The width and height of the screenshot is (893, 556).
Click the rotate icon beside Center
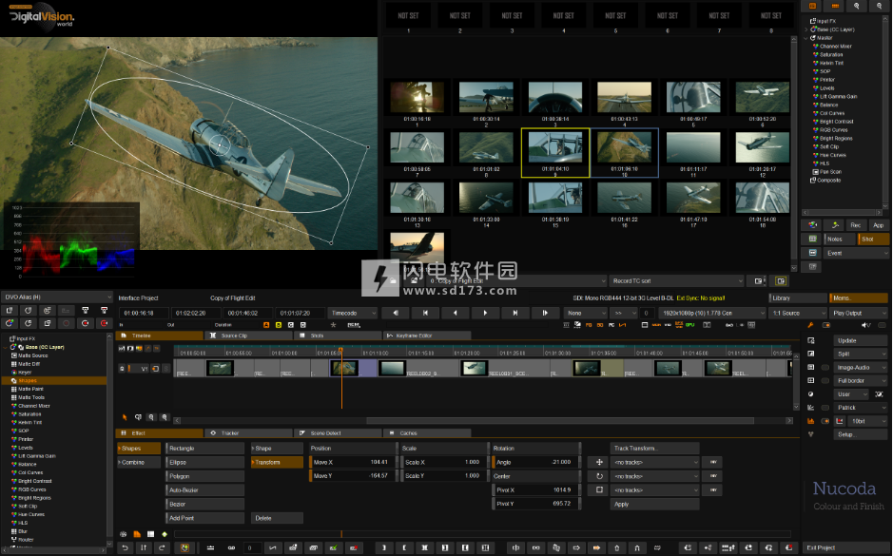coord(599,476)
